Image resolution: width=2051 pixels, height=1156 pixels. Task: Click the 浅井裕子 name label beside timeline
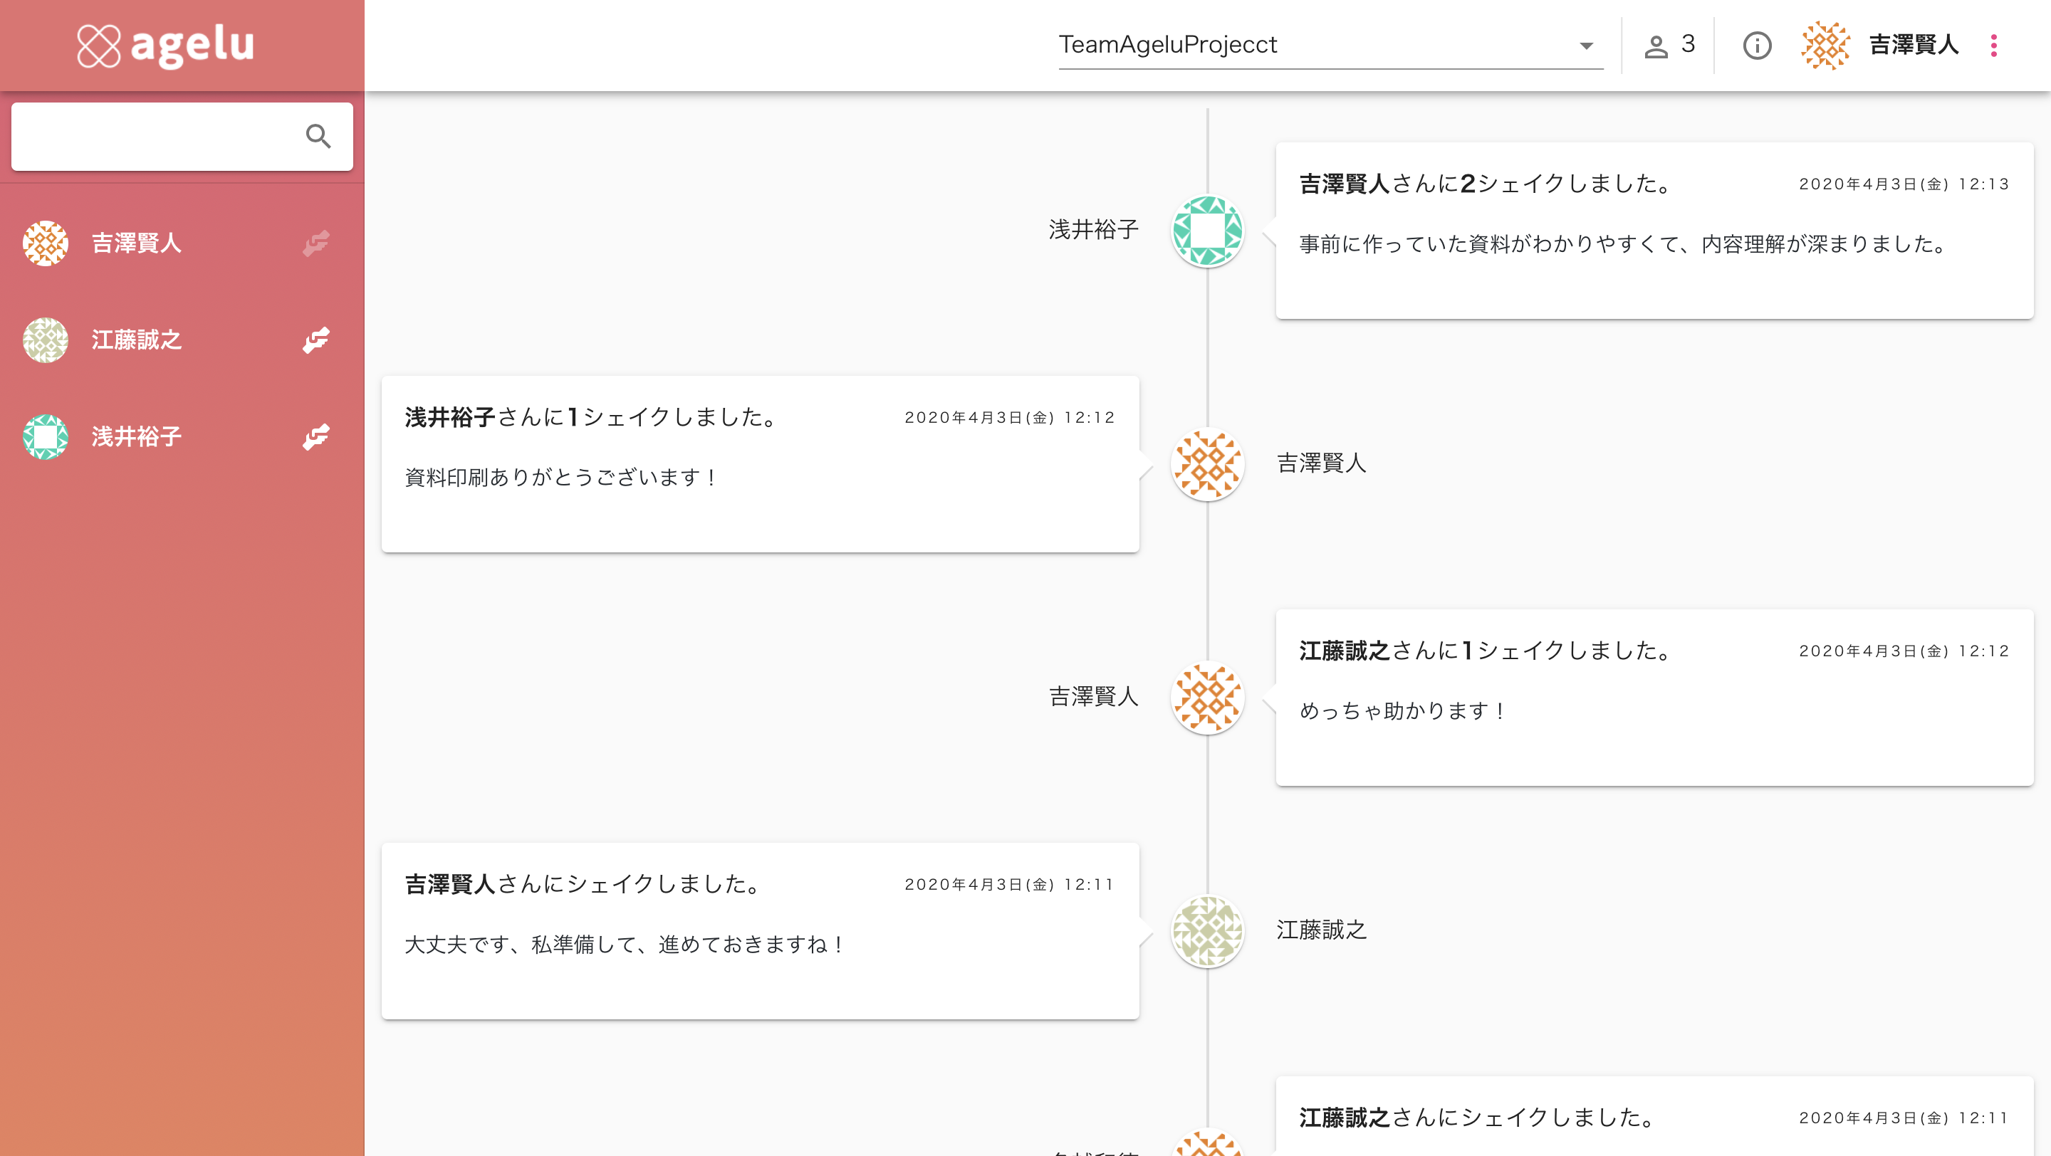pos(1093,230)
